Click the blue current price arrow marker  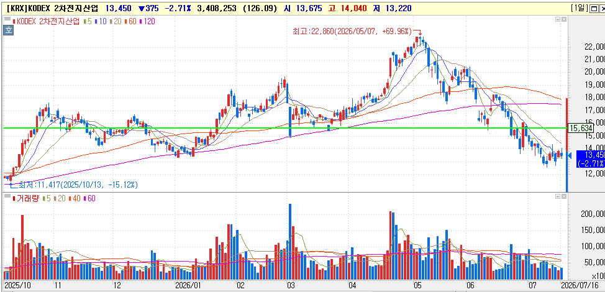click(571, 155)
